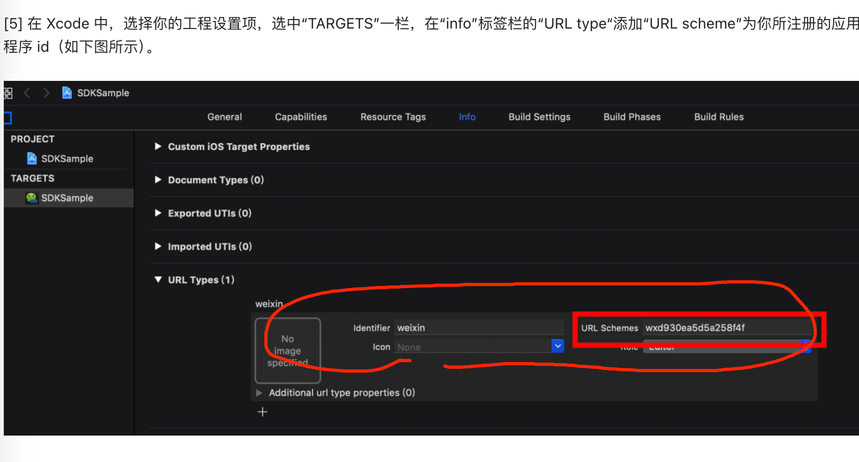Viewport: 859px width, 462px height.
Task: Open the related items grid icon
Action: (x=8, y=93)
